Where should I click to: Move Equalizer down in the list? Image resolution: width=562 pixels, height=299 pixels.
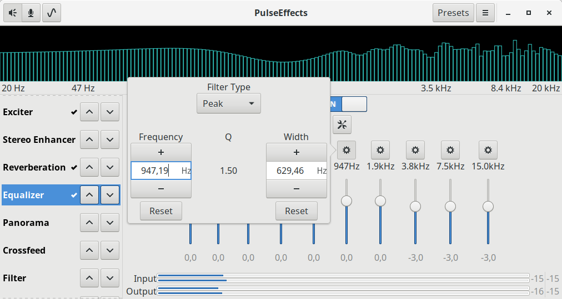(x=109, y=195)
